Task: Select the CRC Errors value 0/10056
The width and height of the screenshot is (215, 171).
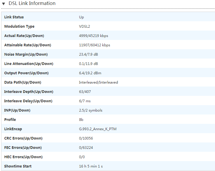Action: 86,138
